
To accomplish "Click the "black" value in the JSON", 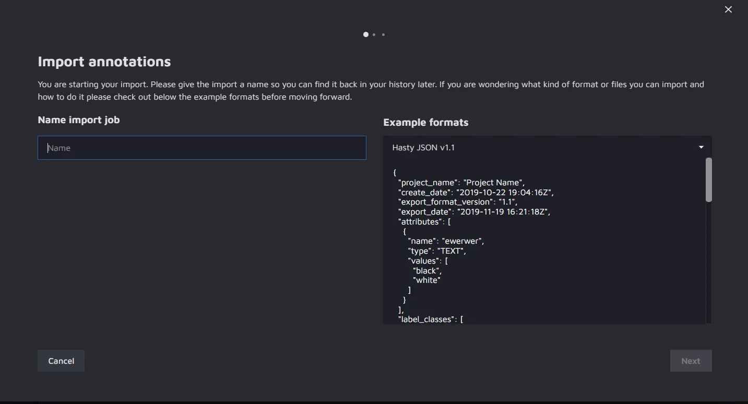I will (428, 271).
